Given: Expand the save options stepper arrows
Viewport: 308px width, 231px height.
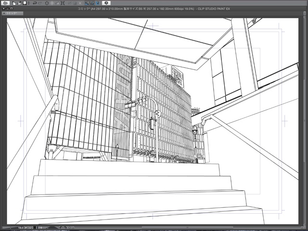Looking at the screenshot, I should [29, 3].
